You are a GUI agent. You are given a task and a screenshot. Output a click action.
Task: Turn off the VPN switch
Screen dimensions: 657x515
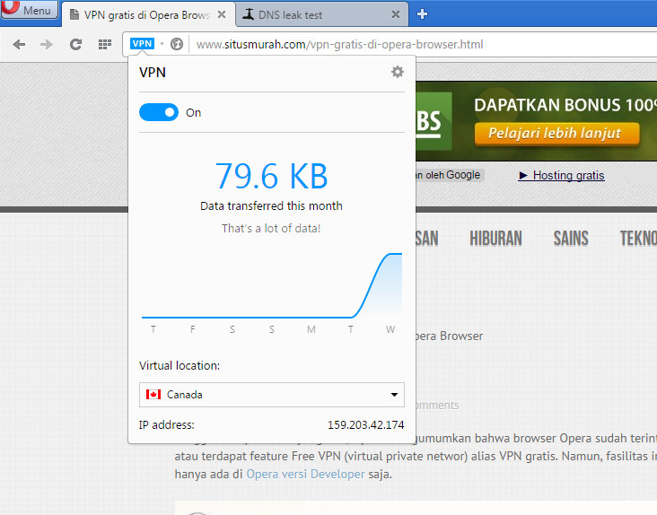pos(159,112)
